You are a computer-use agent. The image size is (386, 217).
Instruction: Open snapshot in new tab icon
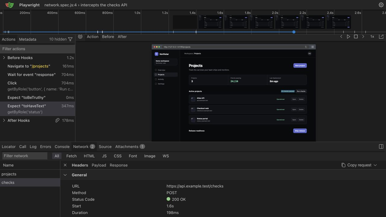(381, 36)
